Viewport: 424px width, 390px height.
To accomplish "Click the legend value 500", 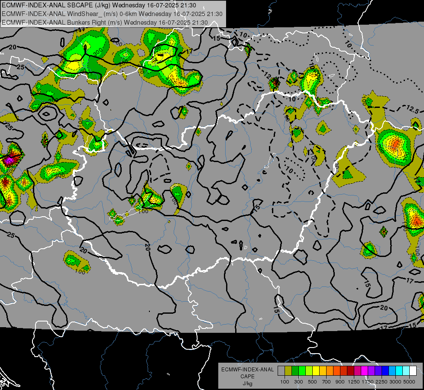I will tap(312, 382).
